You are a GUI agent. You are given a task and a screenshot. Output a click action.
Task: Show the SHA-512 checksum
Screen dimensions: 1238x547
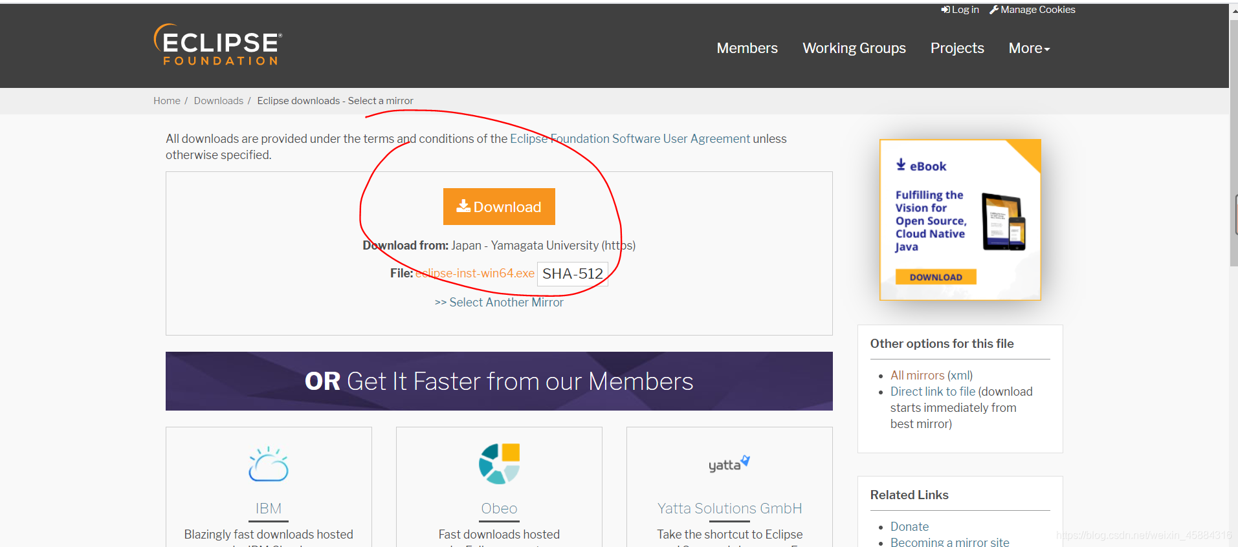point(573,273)
